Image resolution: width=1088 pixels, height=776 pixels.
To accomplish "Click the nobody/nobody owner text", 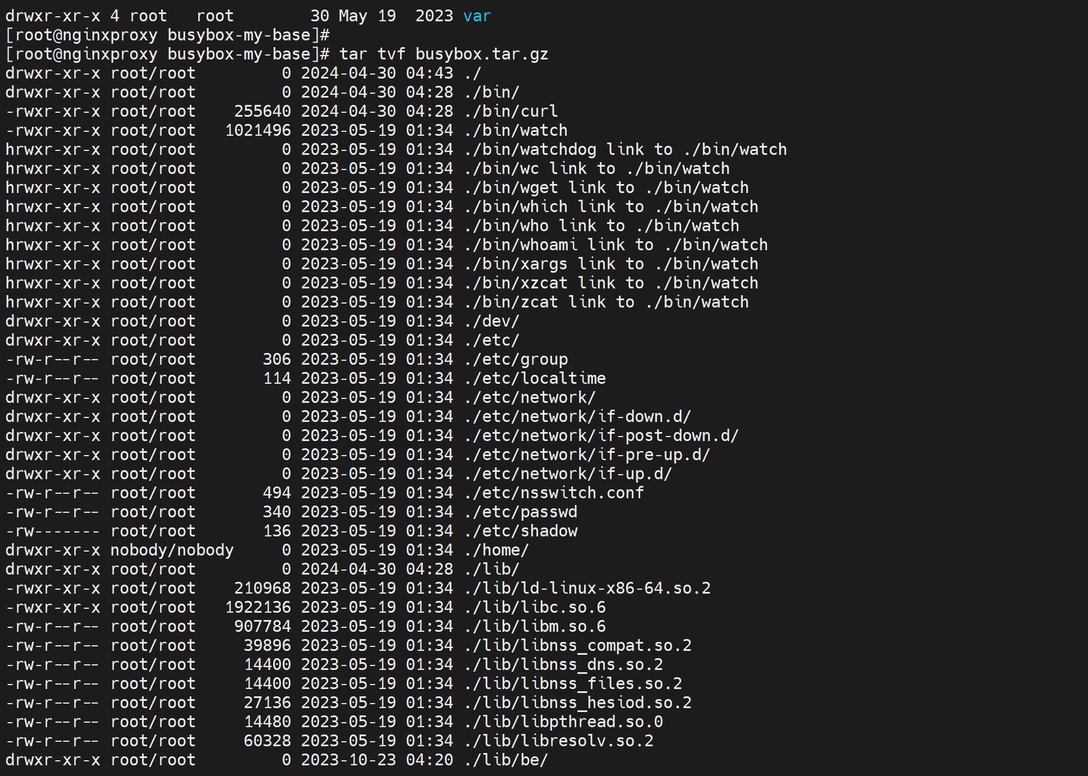I will (x=172, y=550).
